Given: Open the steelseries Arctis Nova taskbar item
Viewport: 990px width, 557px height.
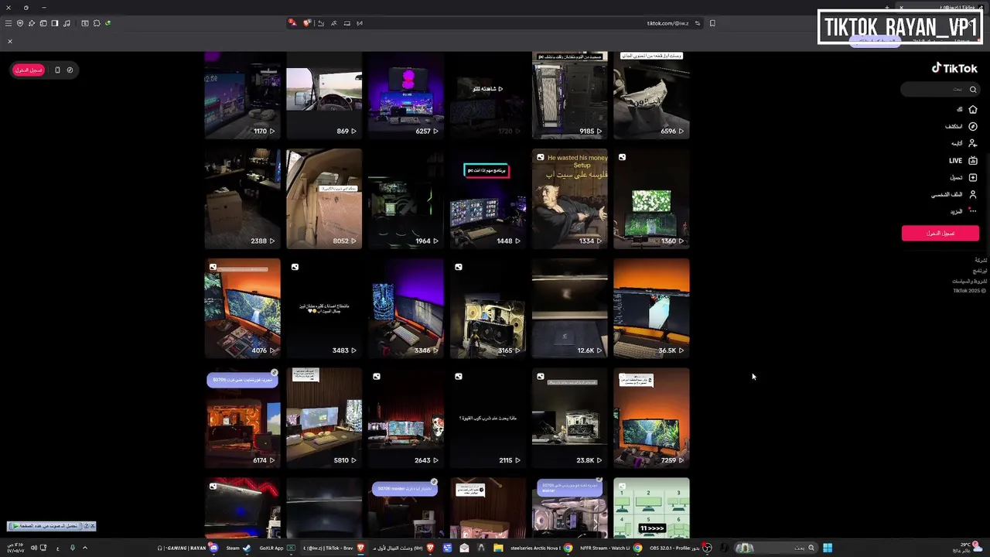Looking at the screenshot, I should tap(541, 548).
